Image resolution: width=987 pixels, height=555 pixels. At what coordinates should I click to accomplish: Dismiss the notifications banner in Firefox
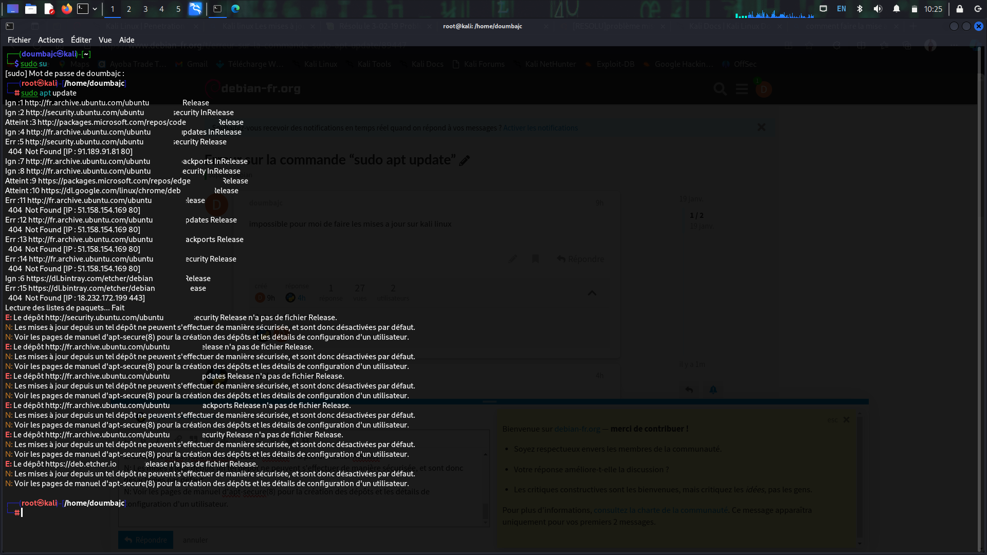[x=761, y=127]
